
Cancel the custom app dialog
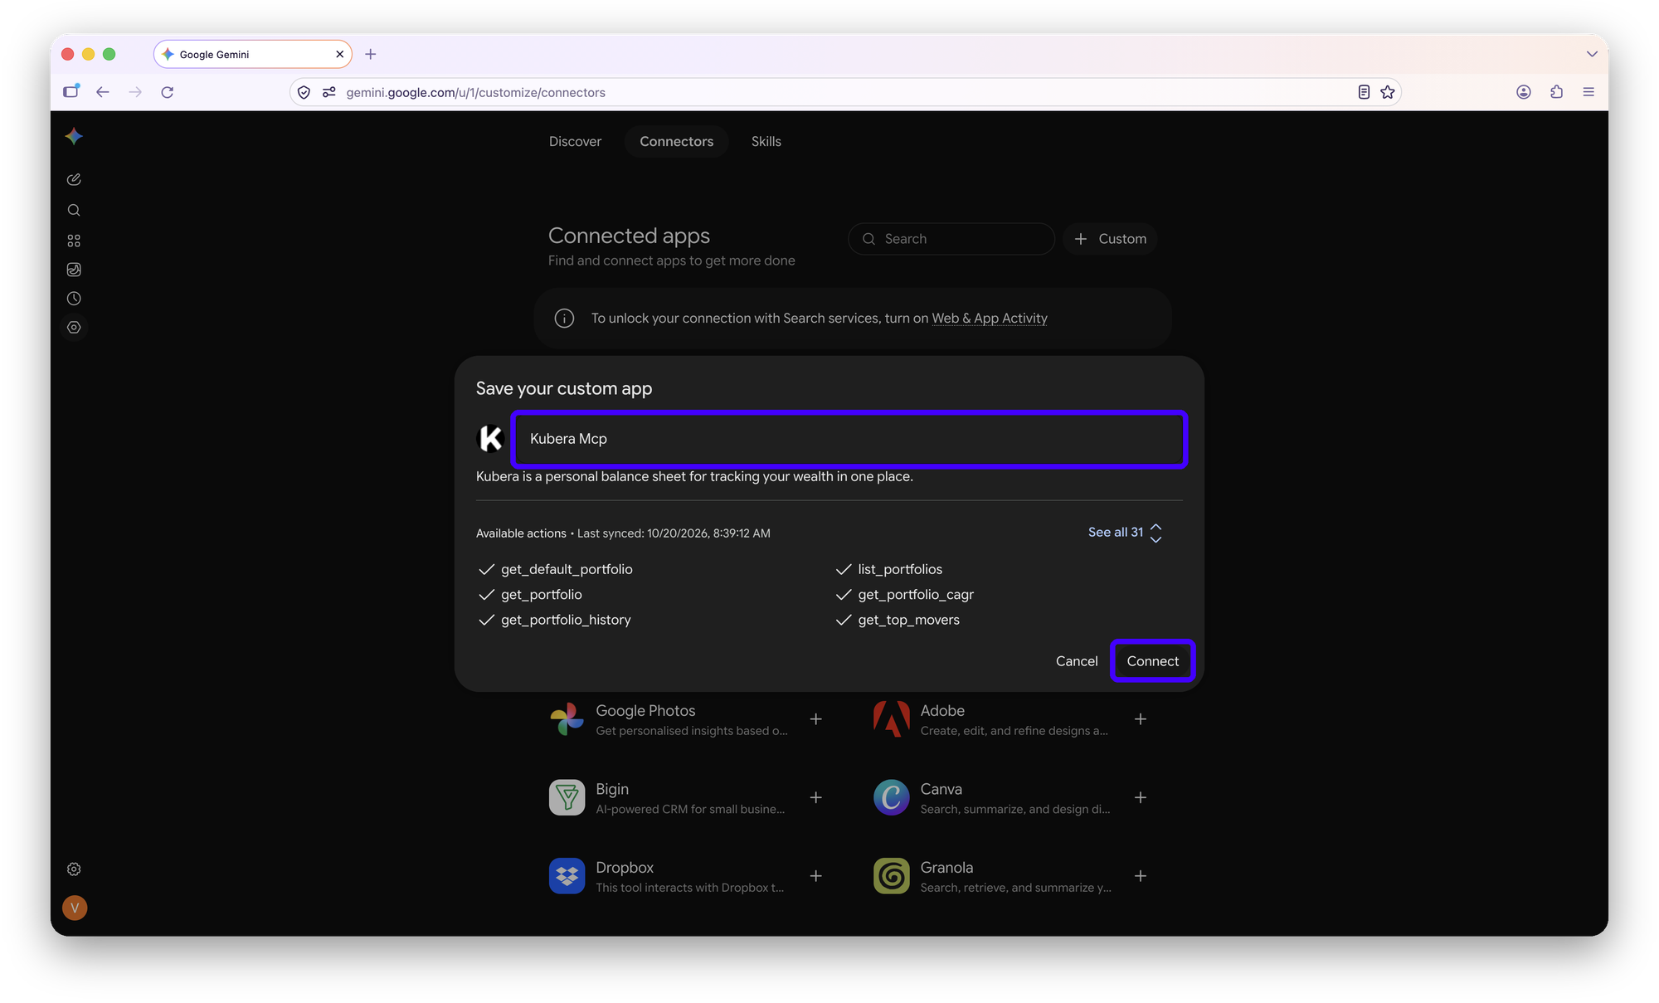tap(1076, 661)
